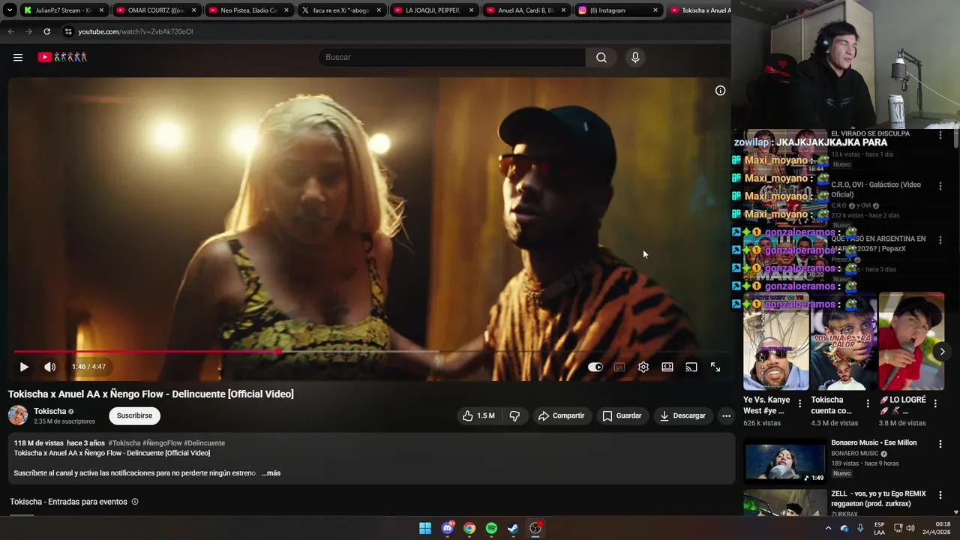The image size is (960, 540).
Task: Cast the video to a TV
Action: click(691, 367)
